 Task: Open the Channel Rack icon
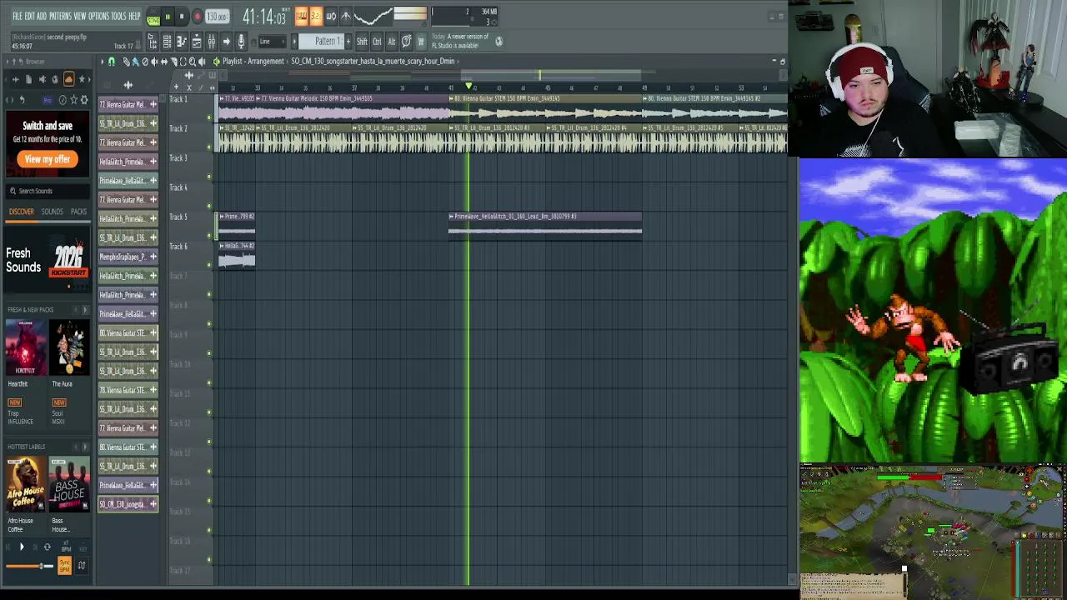167,41
